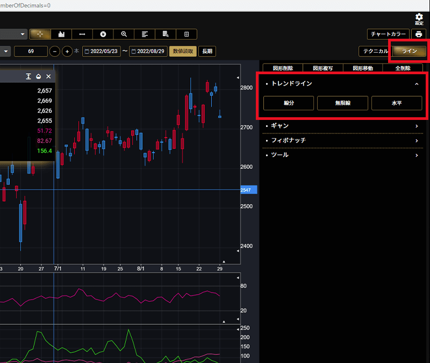Close the value readout panel
Viewport: 430px width, 363px height.
(x=48, y=76)
